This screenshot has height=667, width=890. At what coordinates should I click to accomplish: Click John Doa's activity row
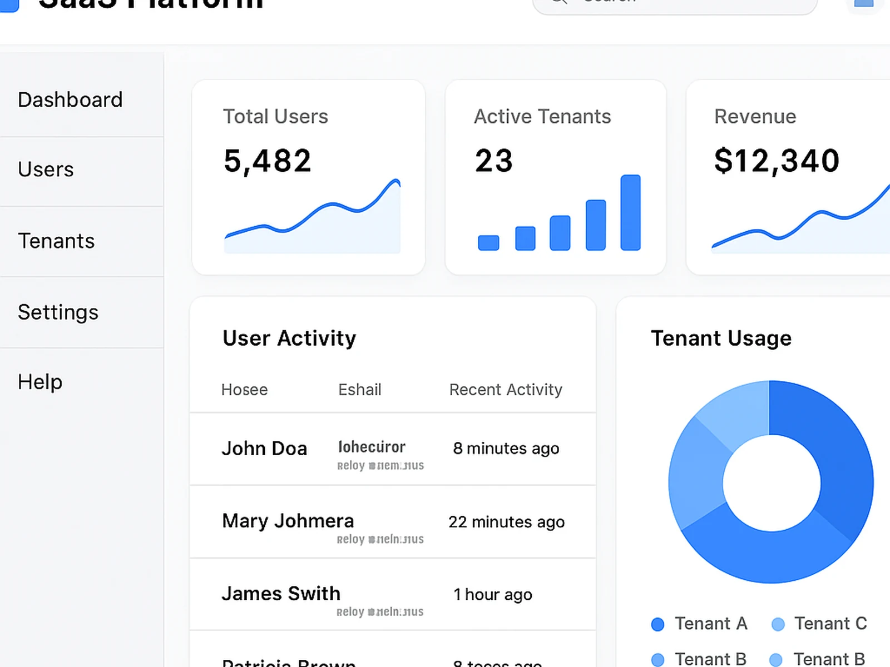[x=389, y=449]
